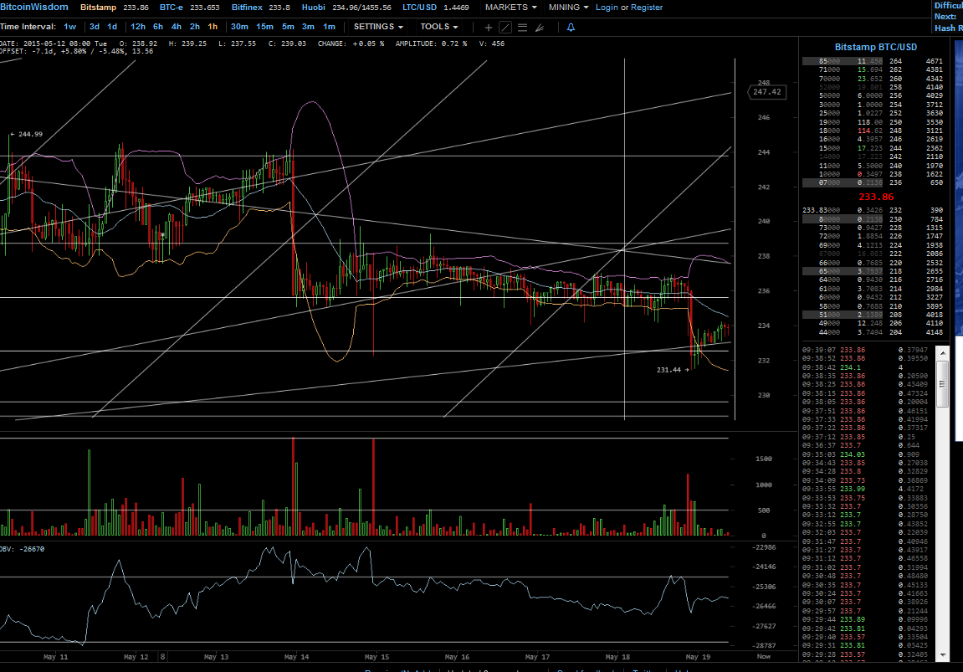Click the May 14 date axis label
Screen dimensions: 963x672
point(297,657)
